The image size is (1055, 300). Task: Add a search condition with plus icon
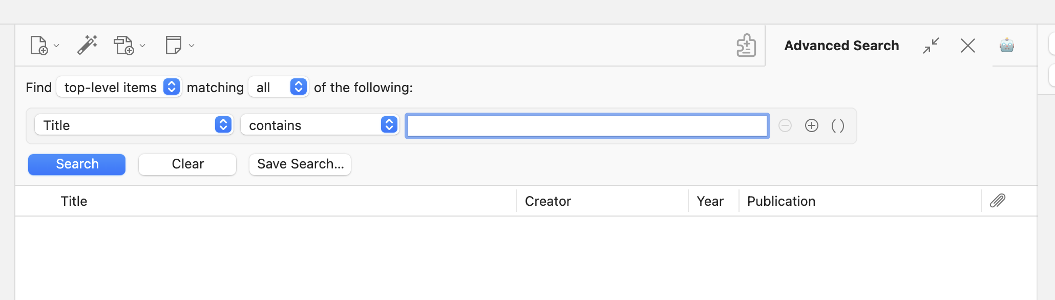click(812, 125)
